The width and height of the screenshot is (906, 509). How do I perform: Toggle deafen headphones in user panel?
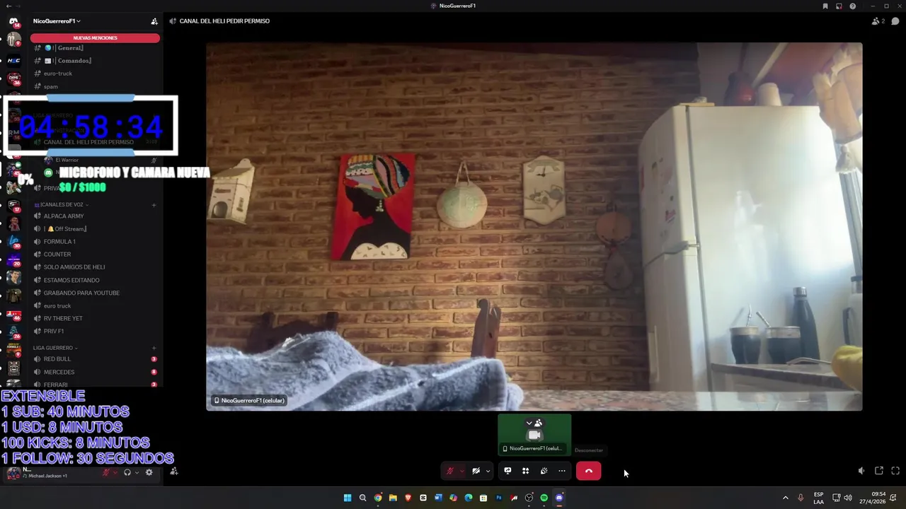coord(127,472)
